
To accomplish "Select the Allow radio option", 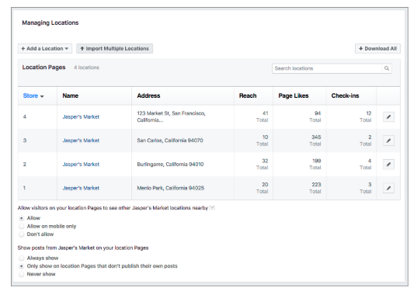I will (x=22, y=218).
